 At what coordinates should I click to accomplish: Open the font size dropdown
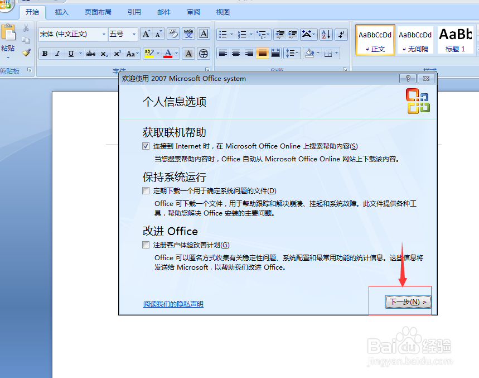coord(134,34)
